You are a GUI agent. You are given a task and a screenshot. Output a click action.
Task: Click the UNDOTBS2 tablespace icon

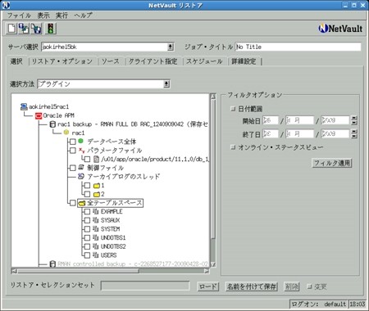(x=95, y=246)
